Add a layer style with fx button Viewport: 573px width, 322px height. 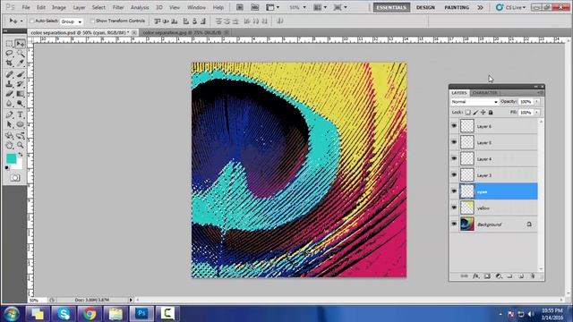pos(475,276)
